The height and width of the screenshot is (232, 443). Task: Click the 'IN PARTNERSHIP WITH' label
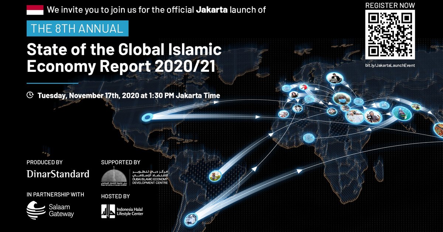[55, 194]
